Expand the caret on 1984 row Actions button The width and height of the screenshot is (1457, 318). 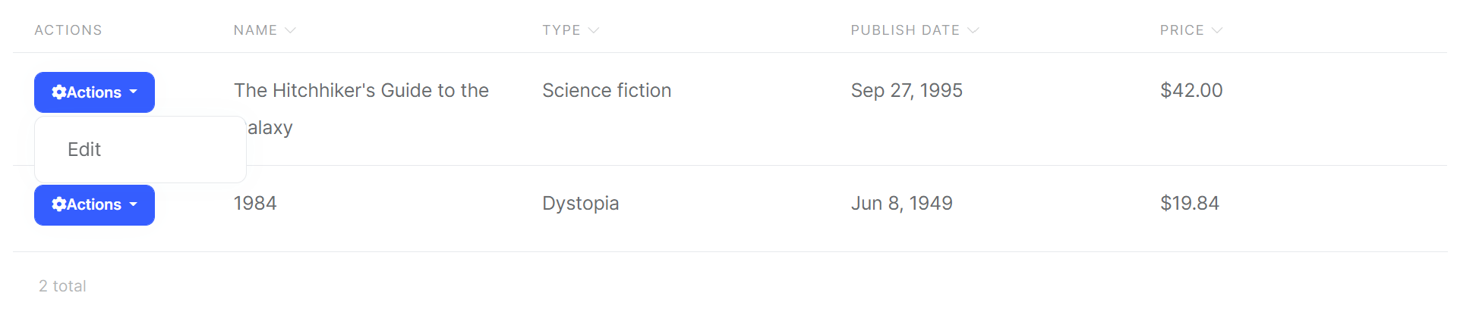[134, 204]
